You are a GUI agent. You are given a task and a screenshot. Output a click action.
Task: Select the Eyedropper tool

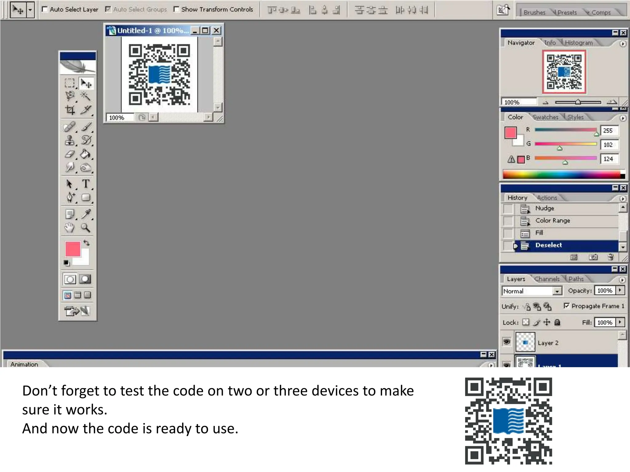(86, 214)
